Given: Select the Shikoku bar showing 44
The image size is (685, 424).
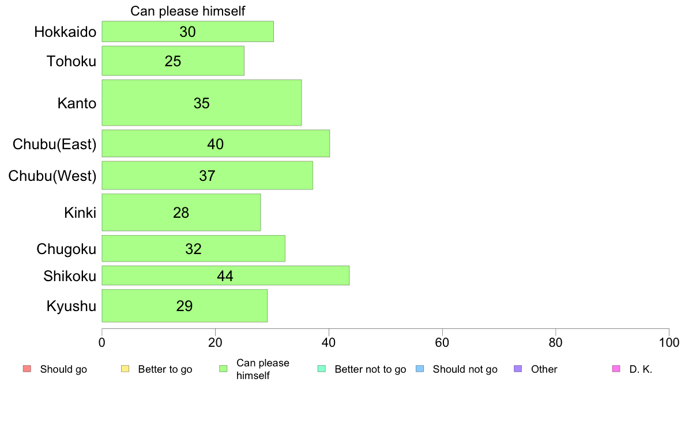Looking at the screenshot, I should 225,275.
